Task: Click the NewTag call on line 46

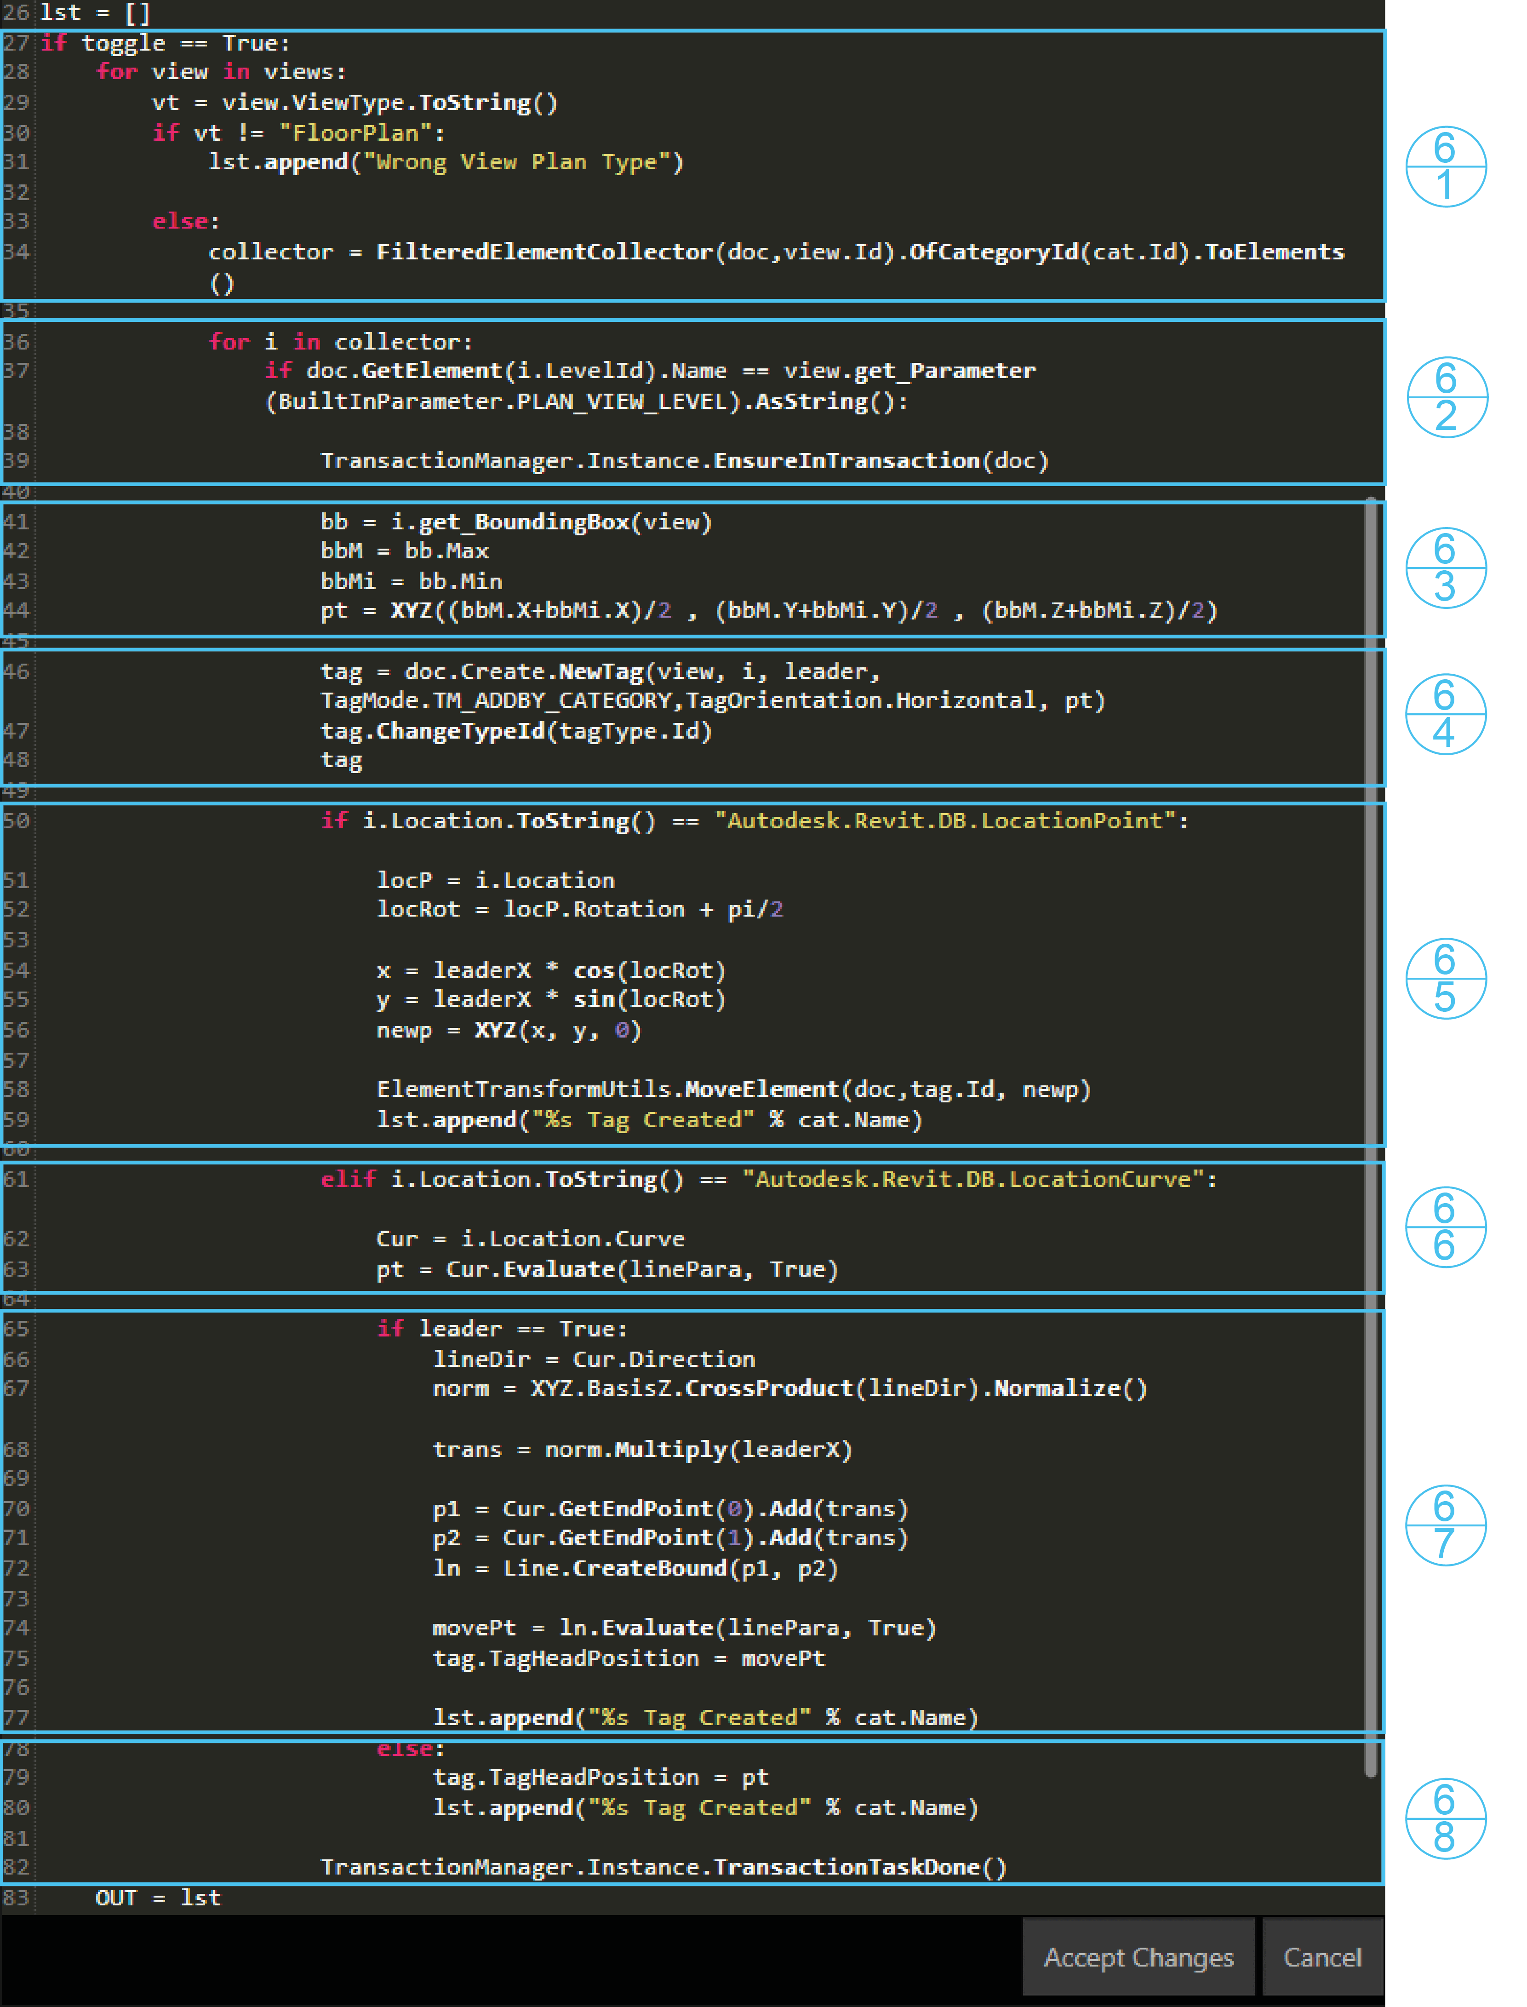Action: [600, 672]
